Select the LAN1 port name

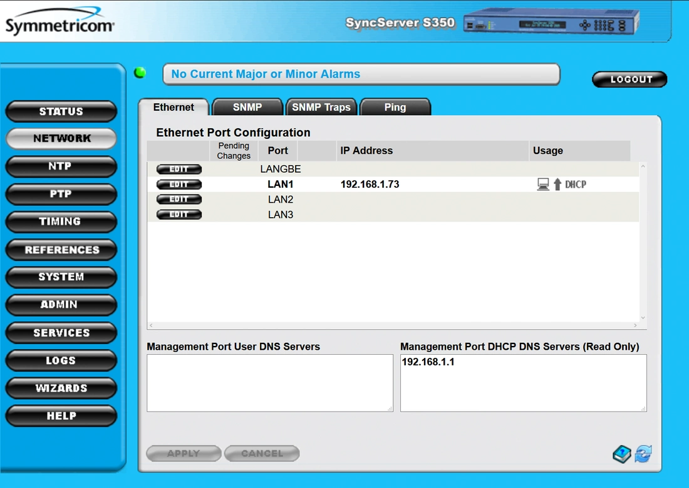281,185
